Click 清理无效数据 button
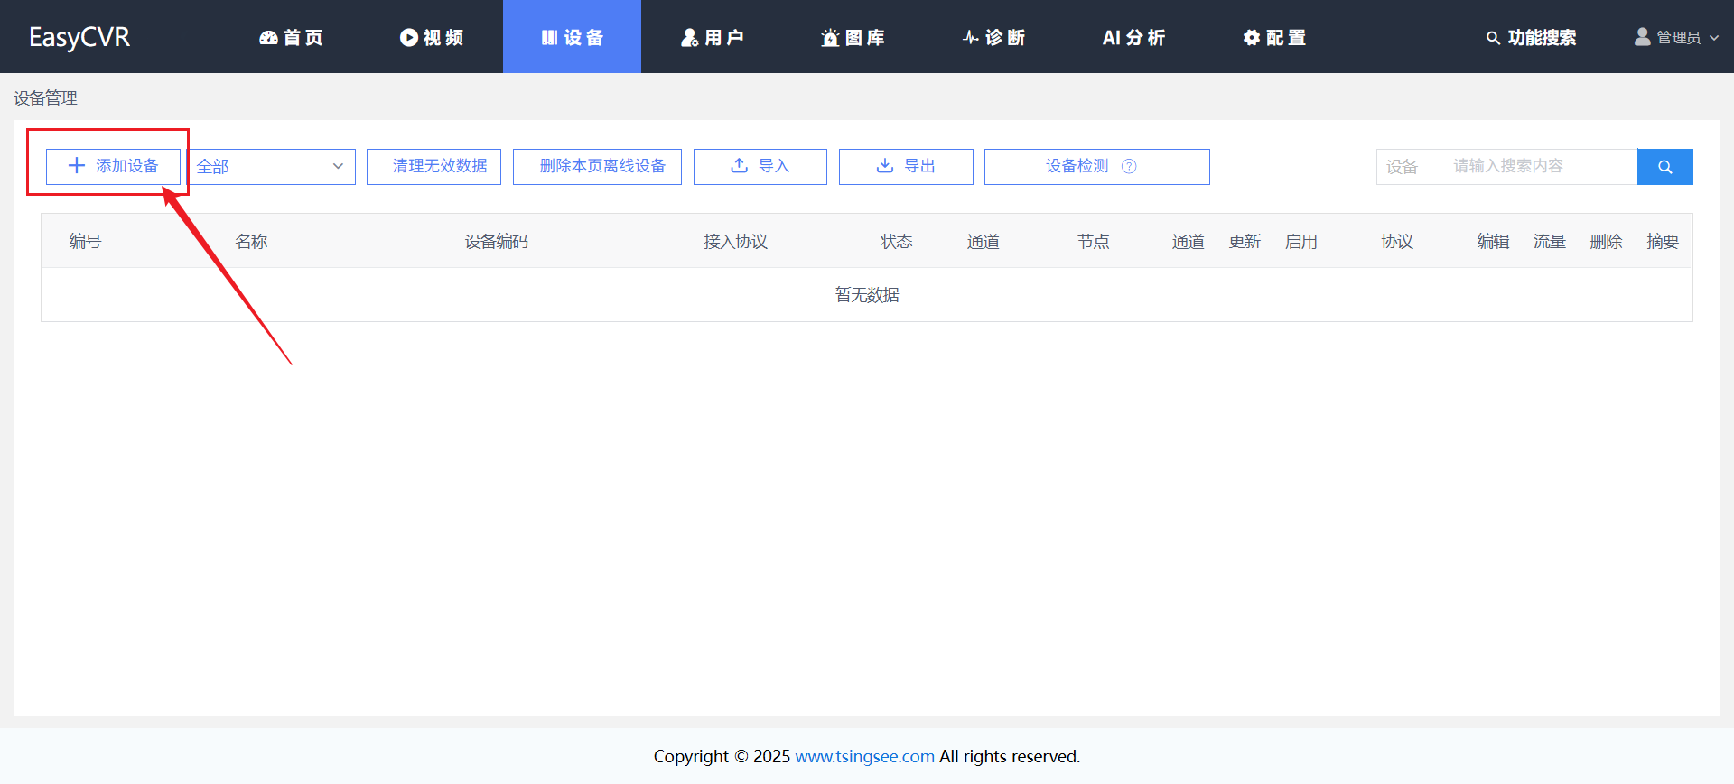The image size is (1734, 784). pyautogui.click(x=433, y=166)
